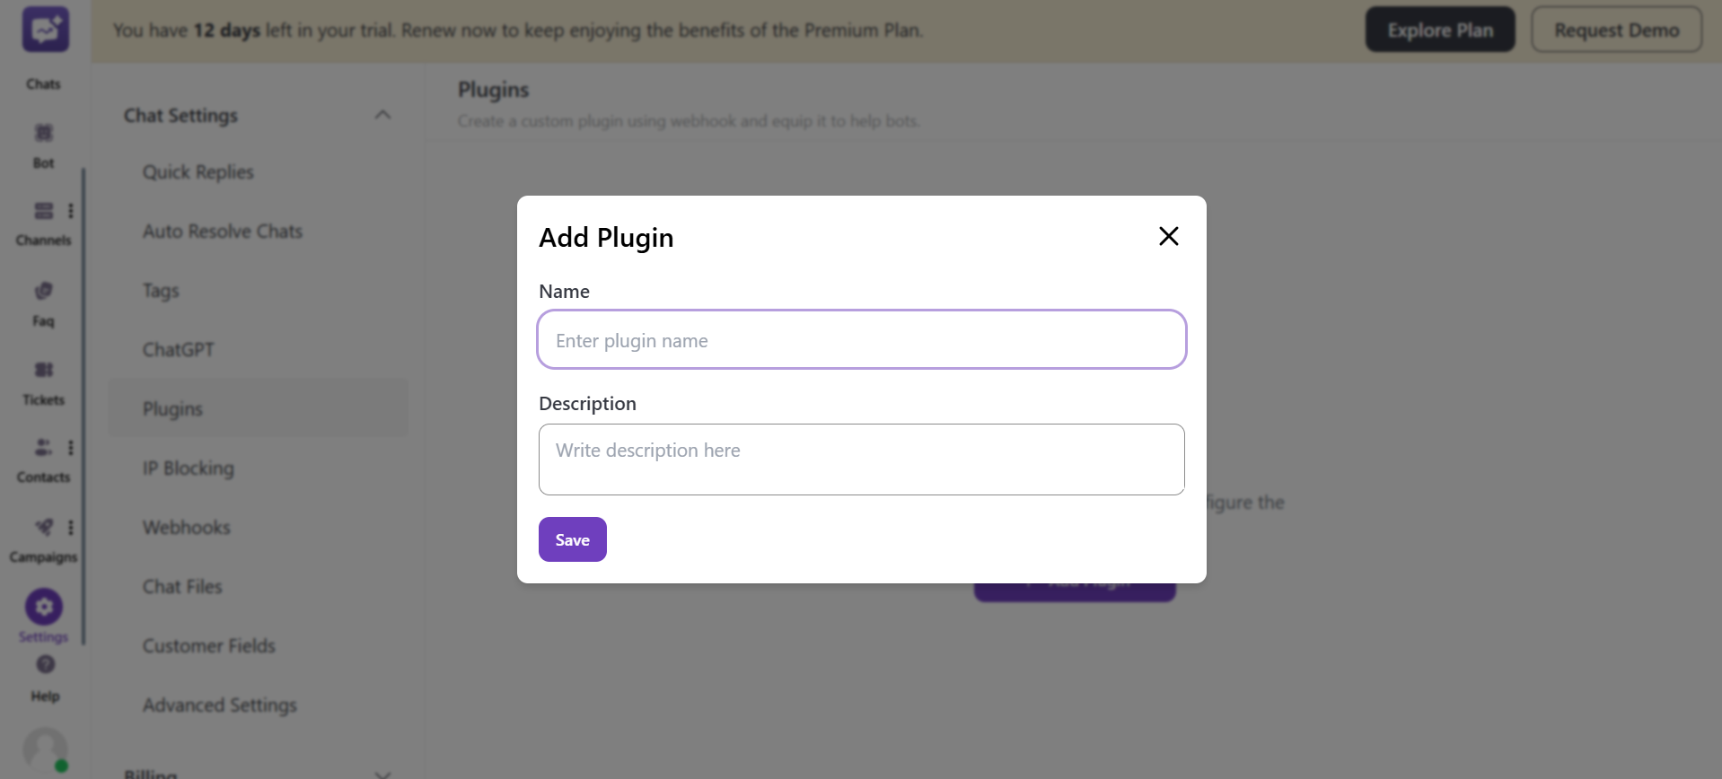The image size is (1722, 779).
Task: Open the Campaigns icon
Action: point(41,527)
